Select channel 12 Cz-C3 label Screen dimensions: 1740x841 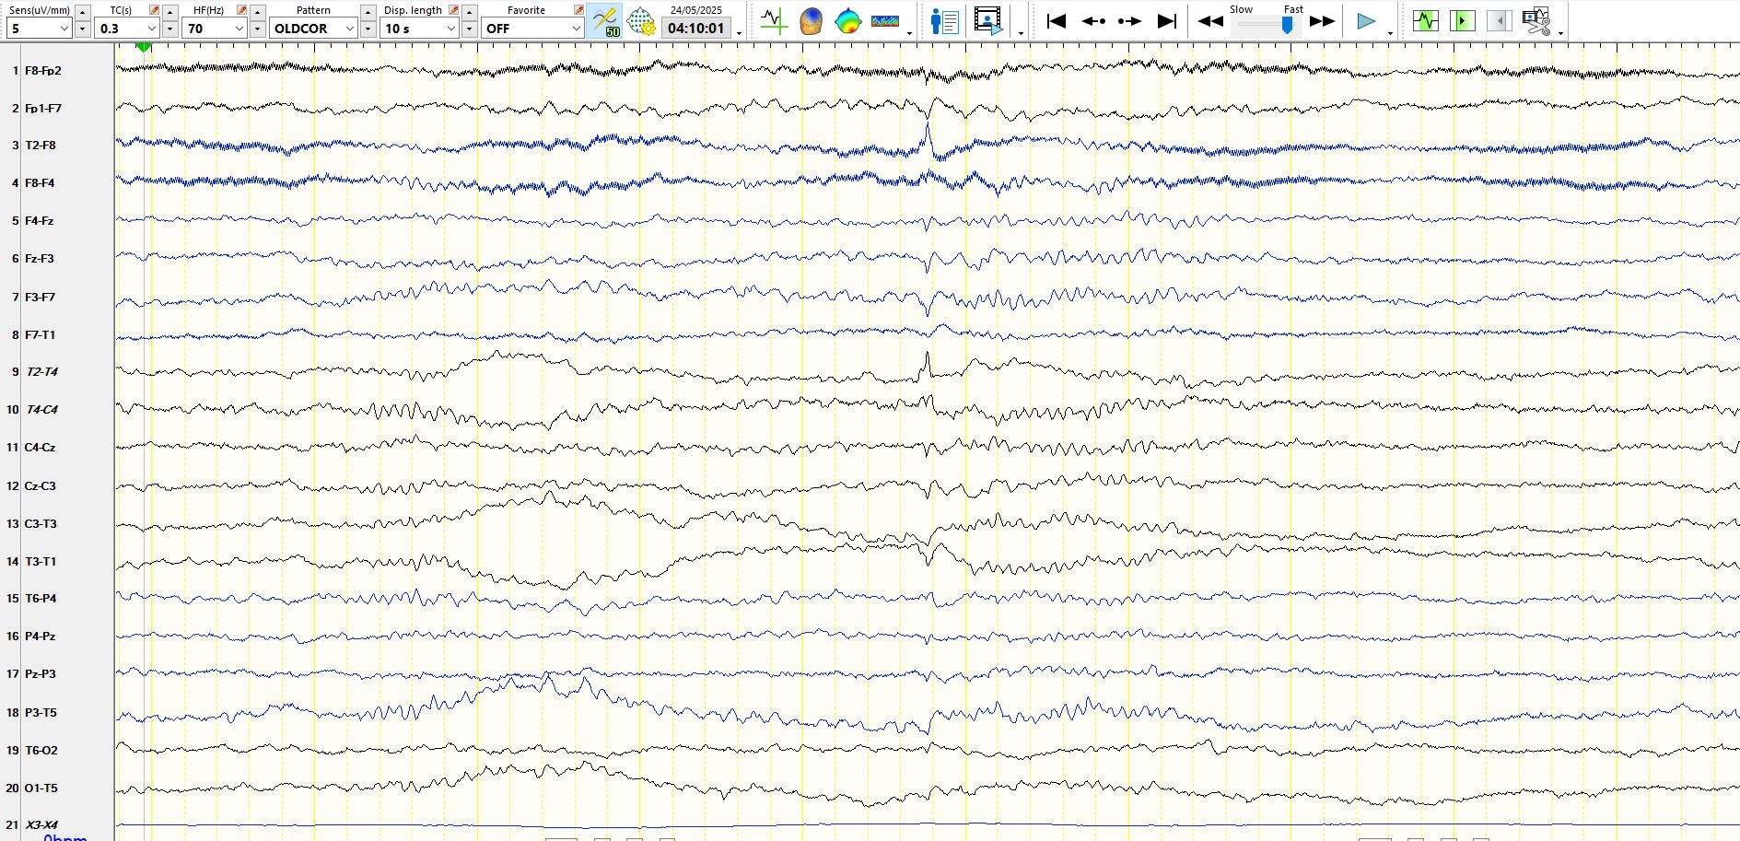coord(40,486)
